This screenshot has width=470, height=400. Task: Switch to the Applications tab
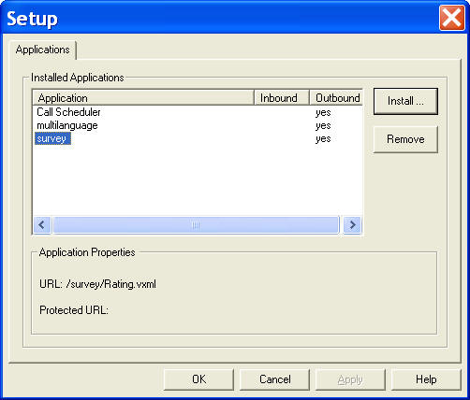(x=43, y=50)
